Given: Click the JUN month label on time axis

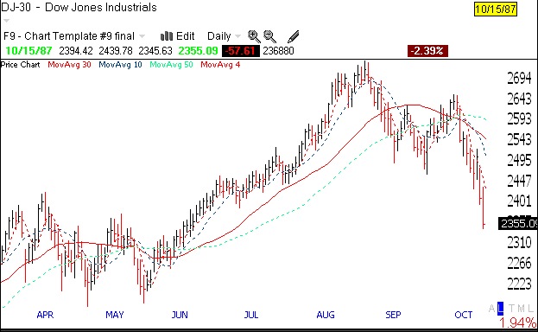Looking at the screenshot, I should [x=180, y=315].
